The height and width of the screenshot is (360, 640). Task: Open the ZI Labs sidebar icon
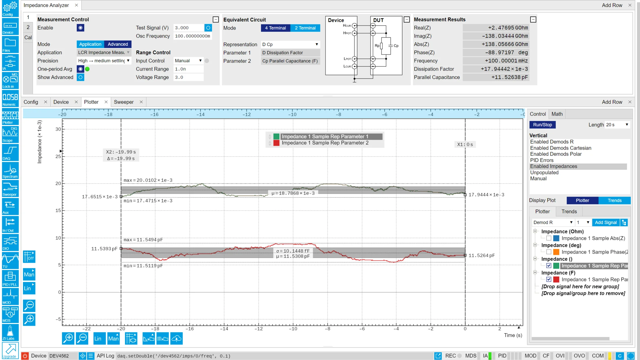10,332
